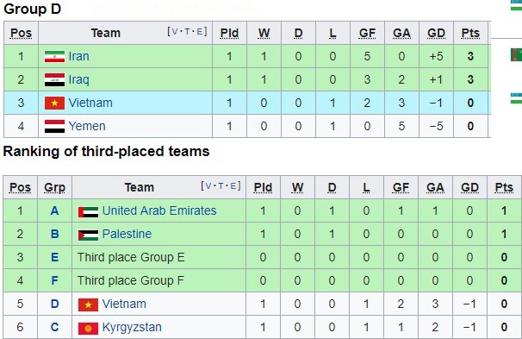This screenshot has height=339, width=522.
Task: Open the Kyrgyzstan team link
Action: [132, 328]
